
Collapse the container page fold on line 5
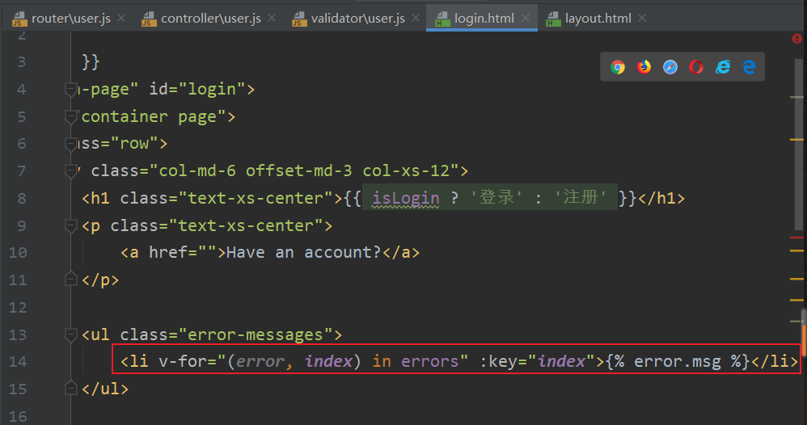pyautogui.click(x=71, y=117)
